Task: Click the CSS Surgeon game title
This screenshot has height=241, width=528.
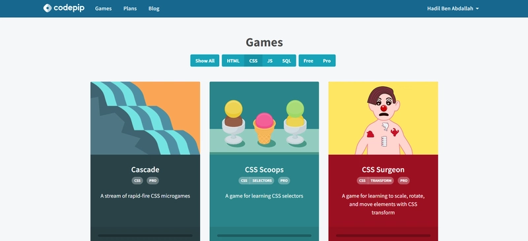Action: click(383, 169)
